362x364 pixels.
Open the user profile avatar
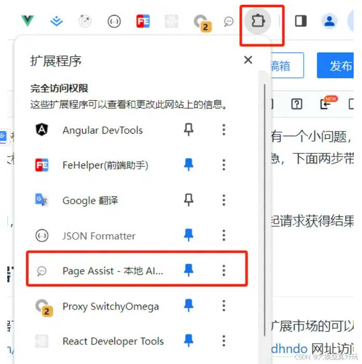click(329, 21)
